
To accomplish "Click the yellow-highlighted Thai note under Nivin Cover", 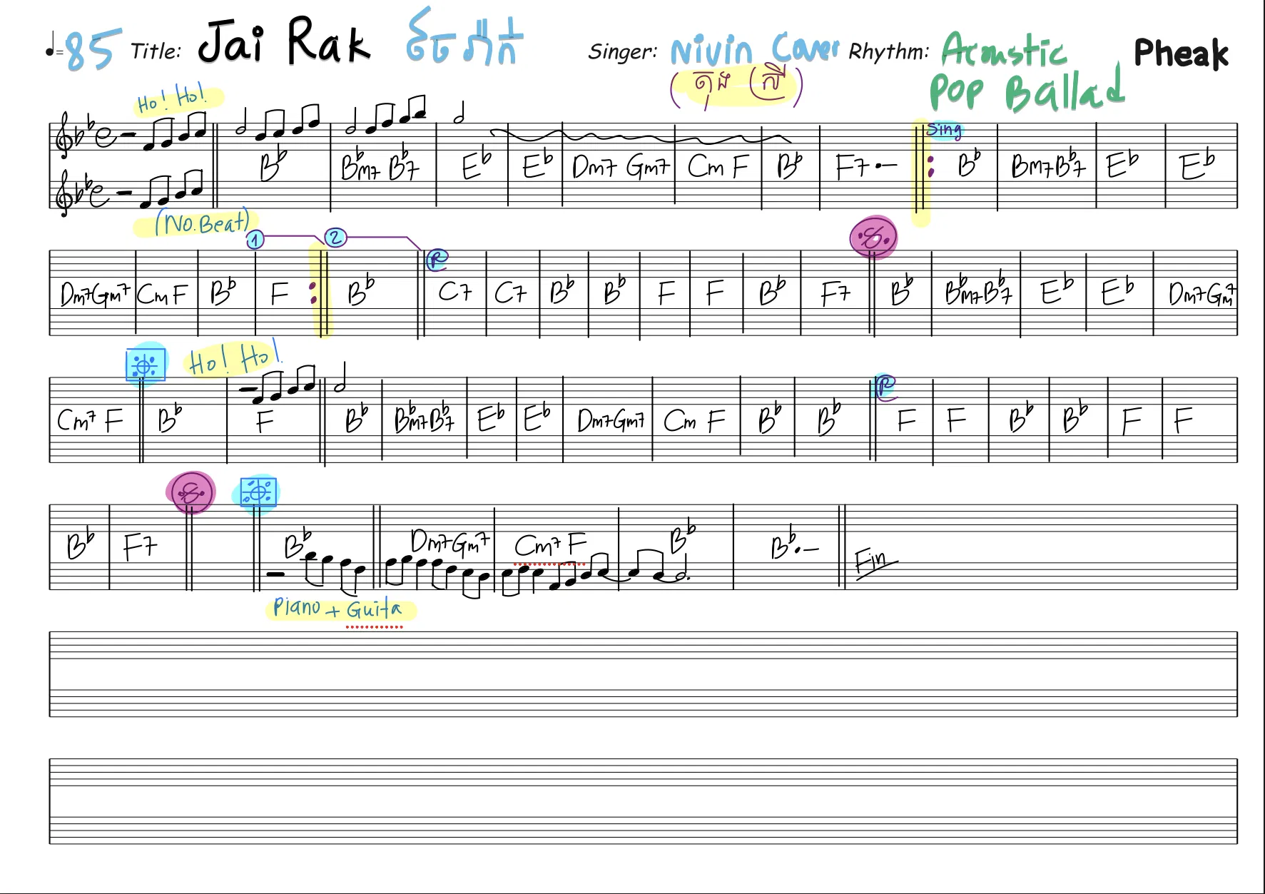I will [736, 87].
